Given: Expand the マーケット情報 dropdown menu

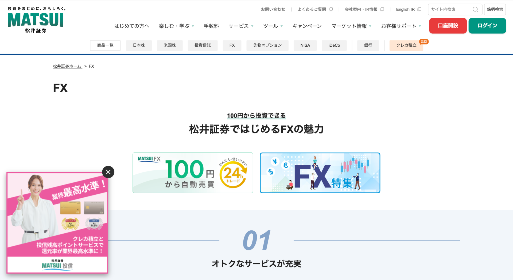Looking at the screenshot, I should 352,26.
